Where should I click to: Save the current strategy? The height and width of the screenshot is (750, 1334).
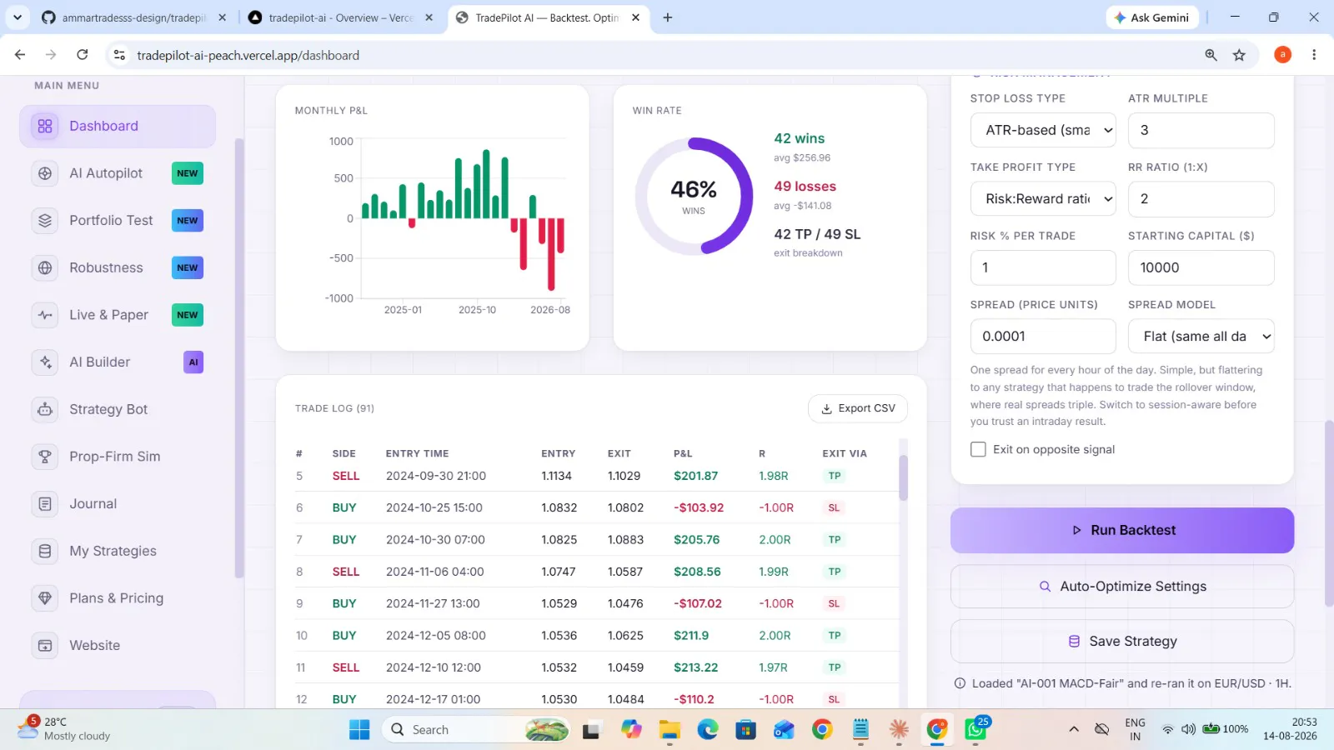(x=1122, y=642)
